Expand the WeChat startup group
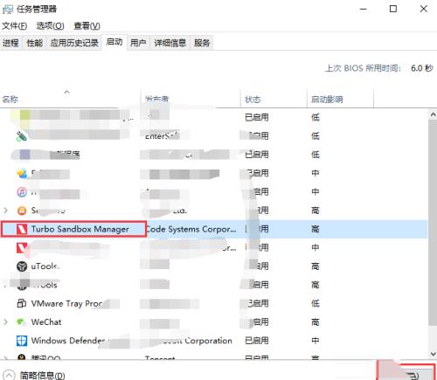This screenshot has height=380, width=437. tap(5, 322)
